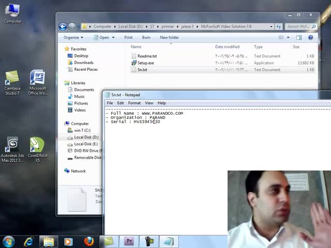The height and width of the screenshot is (248, 331).
Task: Switch to Windows Explorer taskbar button
Action: [x=49, y=242]
